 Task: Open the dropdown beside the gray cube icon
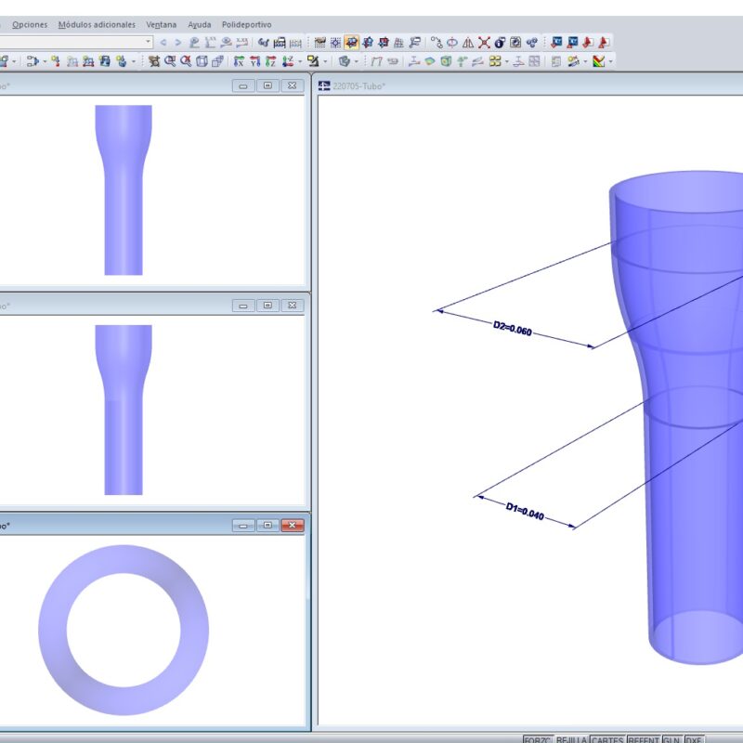tap(357, 61)
